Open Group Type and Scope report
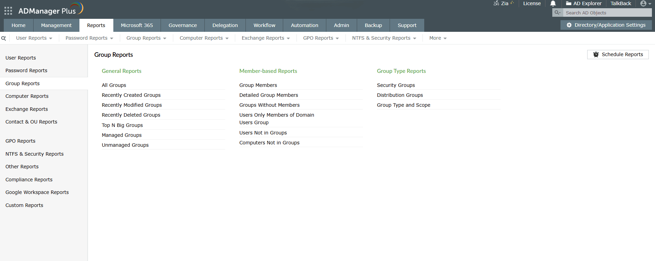Viewport: 655px width, 261px height. pos(404,105)
